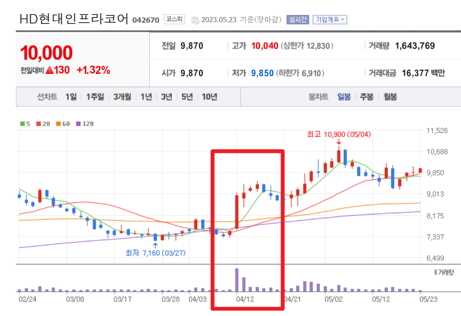461x316 pixels.
Task: Click the 02/24 date axis label
Action: (27, 299)
